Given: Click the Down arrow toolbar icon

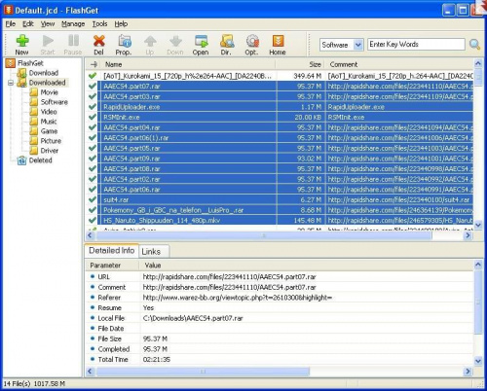Looking at the screenshot, I should pyautogui.click(x=175, y=45).
